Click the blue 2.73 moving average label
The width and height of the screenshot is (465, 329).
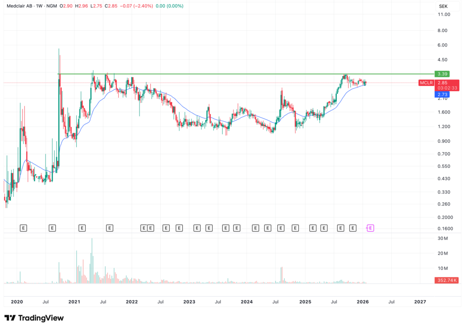pyautogui.click(x=441, y=94)
